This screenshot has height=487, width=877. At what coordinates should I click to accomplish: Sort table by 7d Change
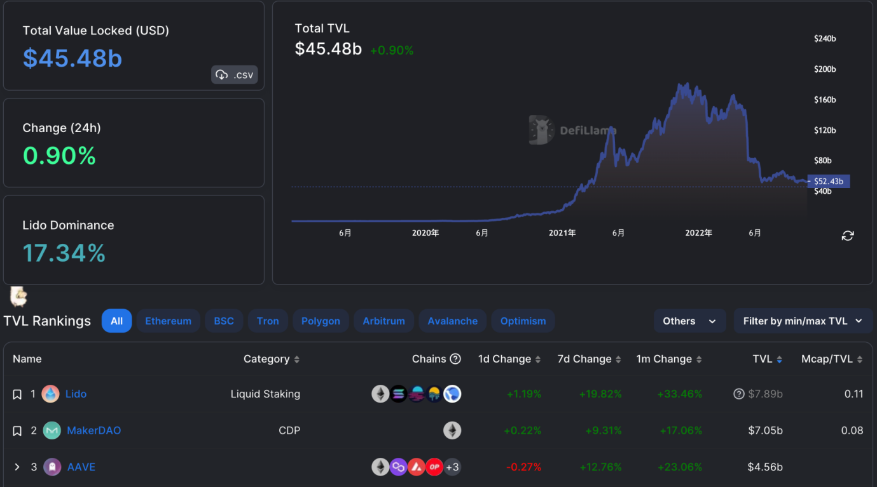(589, 359)
